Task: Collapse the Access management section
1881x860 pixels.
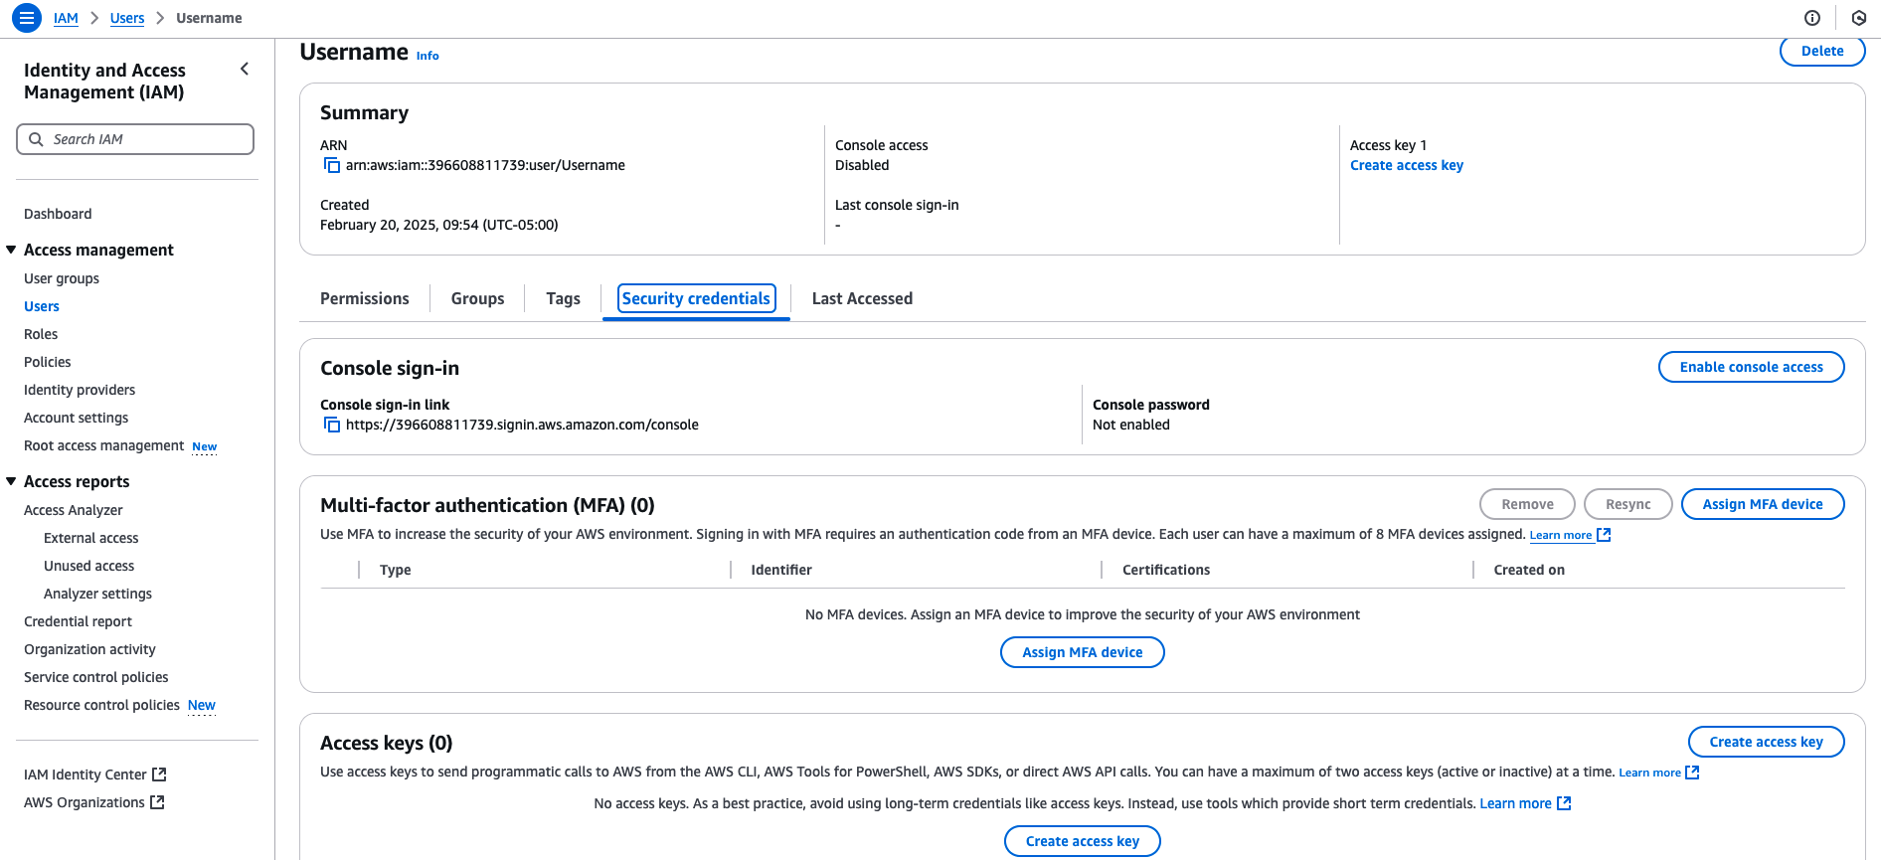Action: [x=11, y=250]
